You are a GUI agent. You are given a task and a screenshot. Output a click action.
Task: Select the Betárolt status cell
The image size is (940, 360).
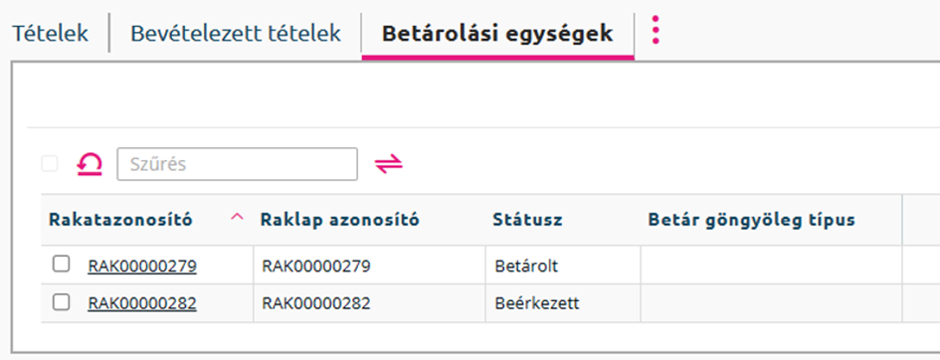(563, 266)
